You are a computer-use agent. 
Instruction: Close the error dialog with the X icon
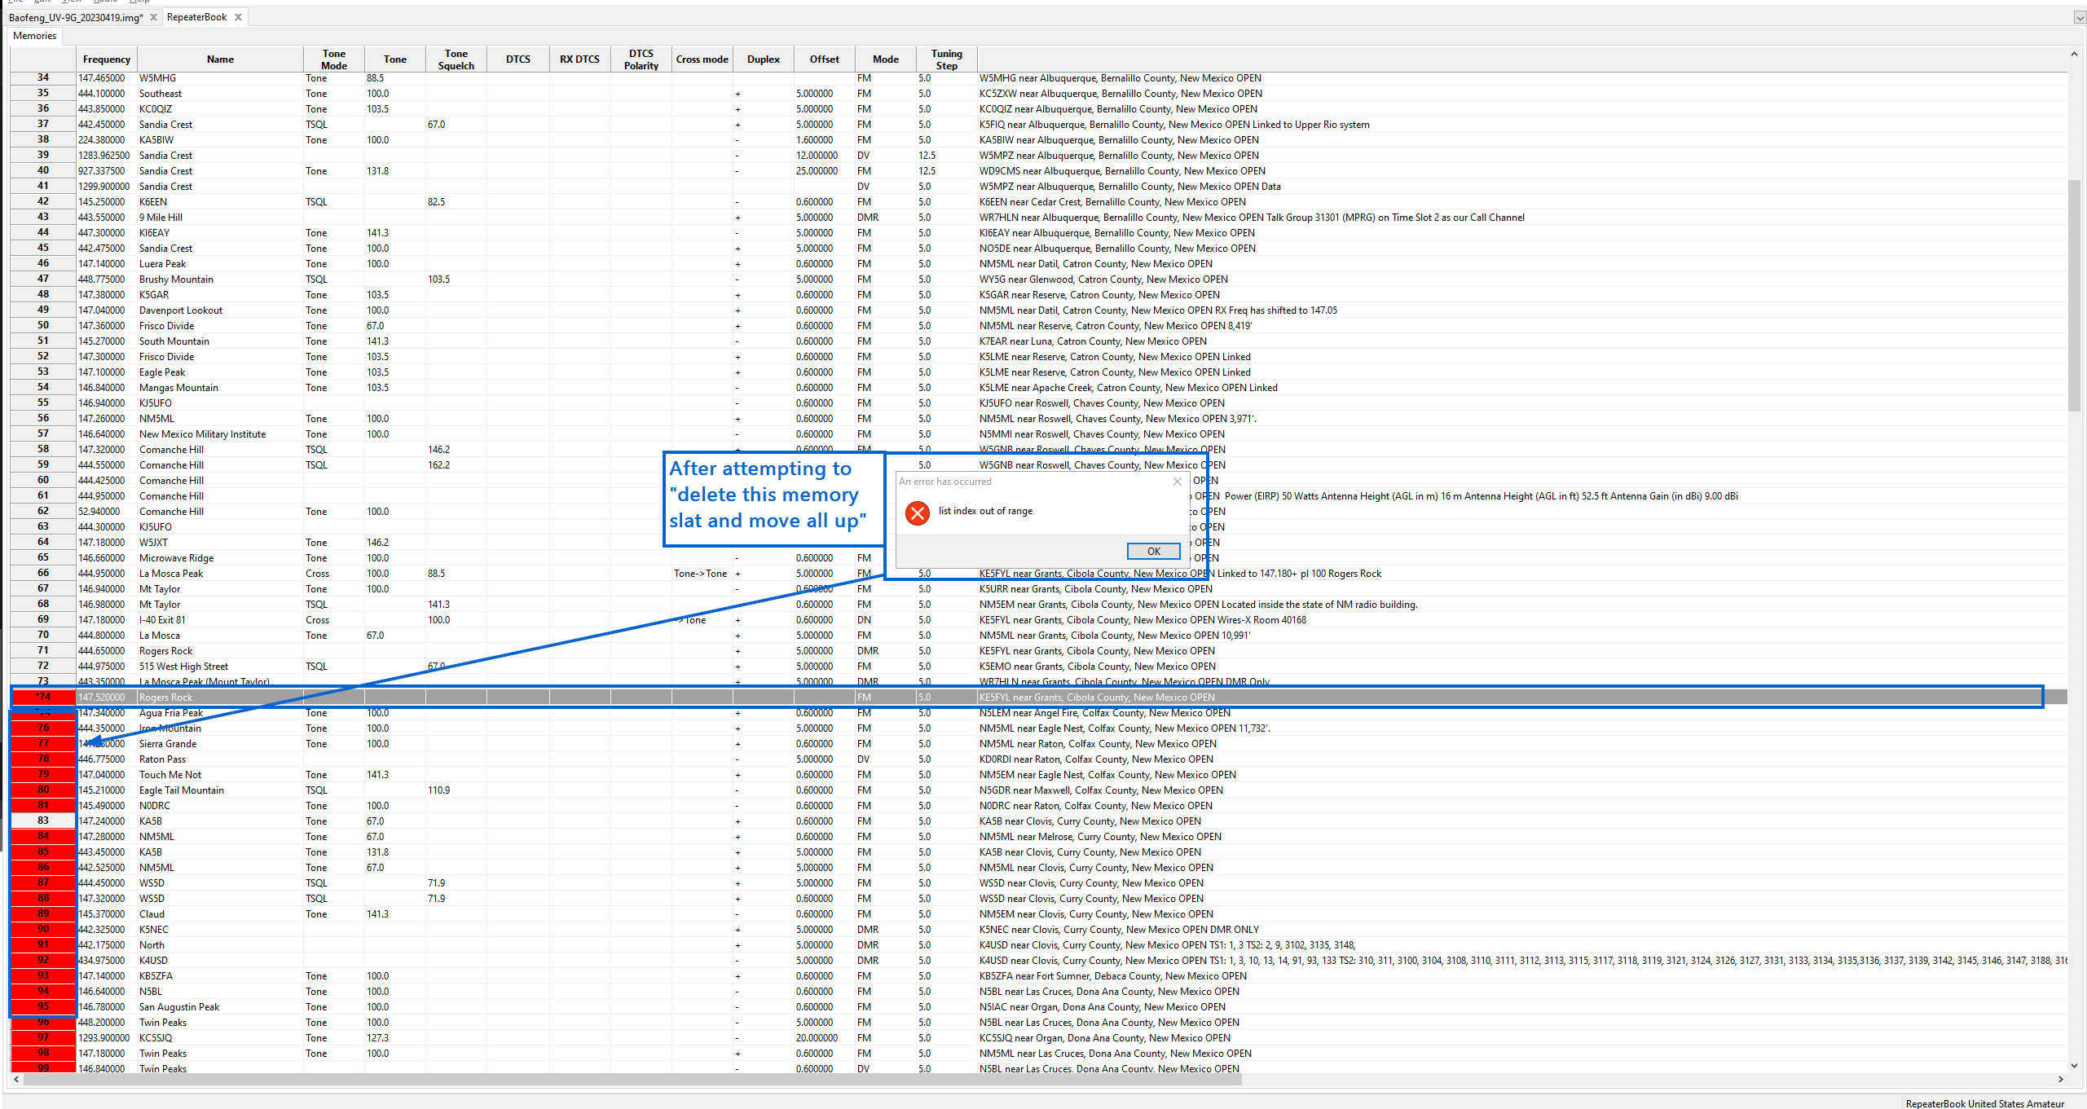[x=1178, y=482]
